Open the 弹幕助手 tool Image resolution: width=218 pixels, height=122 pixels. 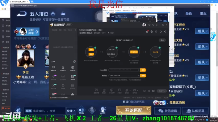tap(53, 69)
